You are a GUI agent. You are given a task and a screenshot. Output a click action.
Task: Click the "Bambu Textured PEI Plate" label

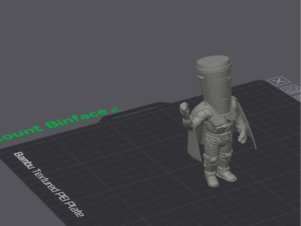pyautogui.click(x=49, y=185)
